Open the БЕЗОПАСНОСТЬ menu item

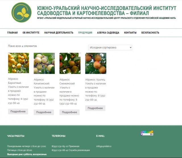pyautogui.click(x=150, y=33)
